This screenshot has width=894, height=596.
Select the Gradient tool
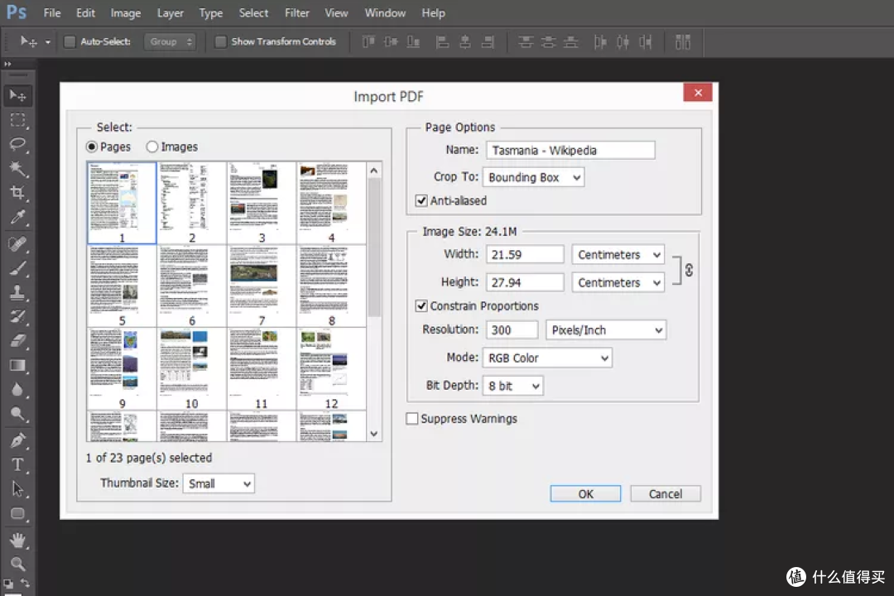[x=17, y=366]
